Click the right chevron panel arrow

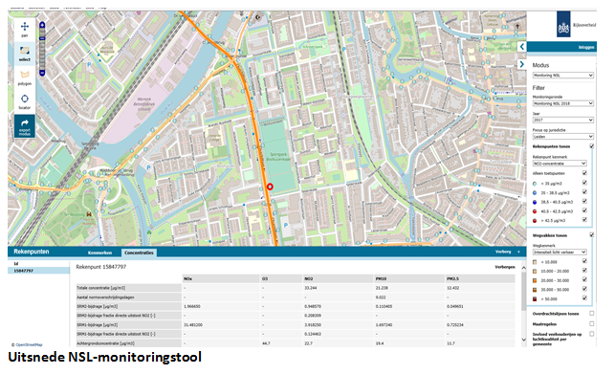(x=521, y=64)
